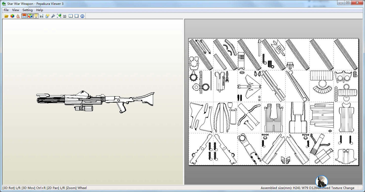365x192 pixels.
Task: Open the File menu
Action: [6, 10]
